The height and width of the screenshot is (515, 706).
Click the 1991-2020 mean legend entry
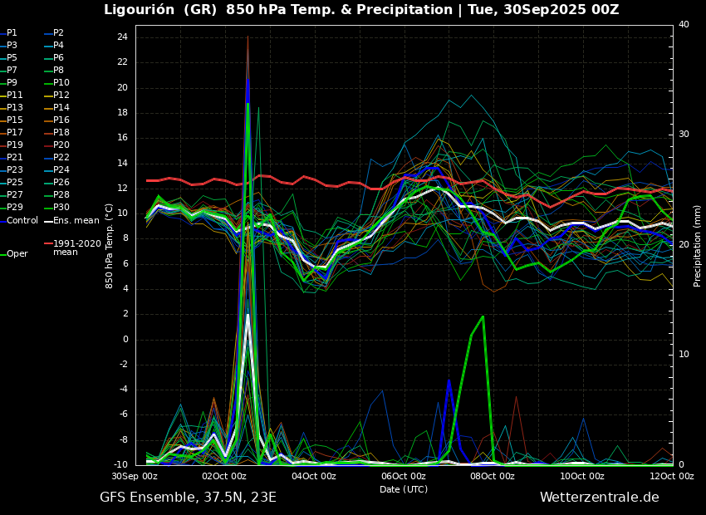pos(76,248)
